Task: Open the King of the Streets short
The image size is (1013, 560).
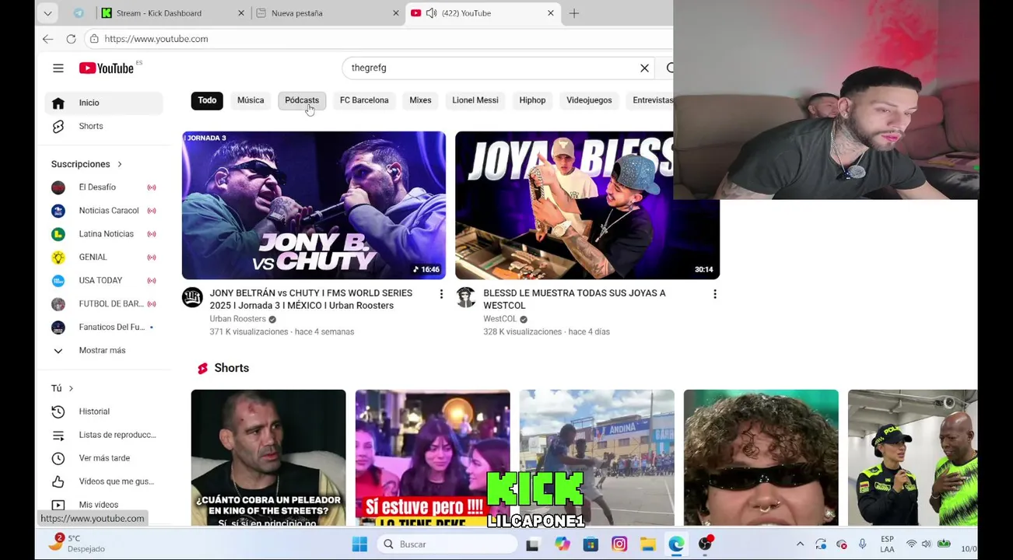Action: pyautogui.click(x=268, y=457)
